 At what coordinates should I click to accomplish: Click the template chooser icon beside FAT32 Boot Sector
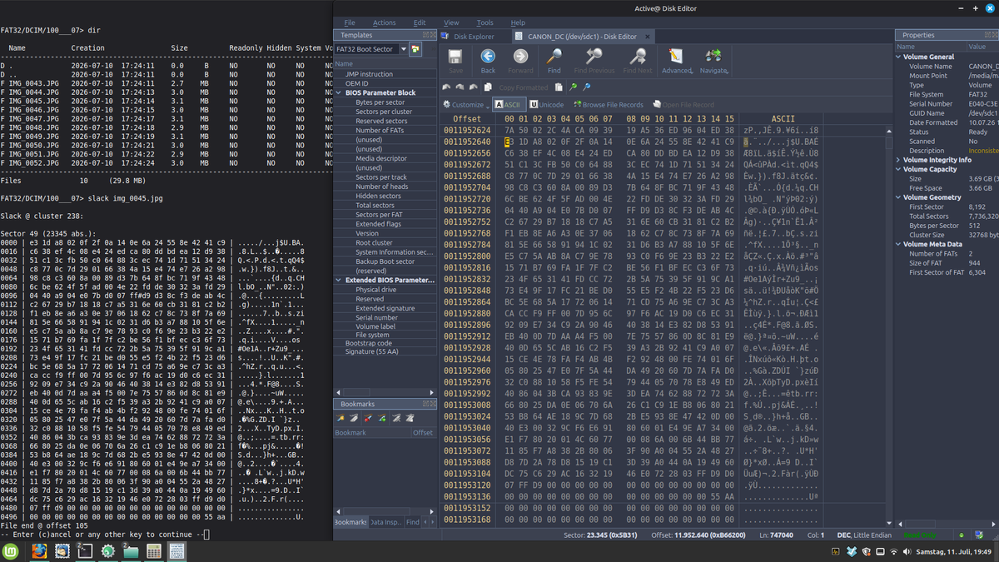click(415, 49)
